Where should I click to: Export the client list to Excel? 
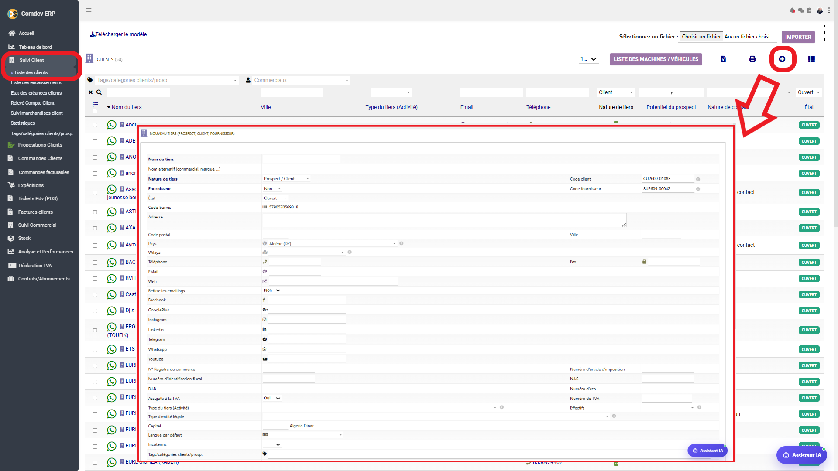pos(723,59)
